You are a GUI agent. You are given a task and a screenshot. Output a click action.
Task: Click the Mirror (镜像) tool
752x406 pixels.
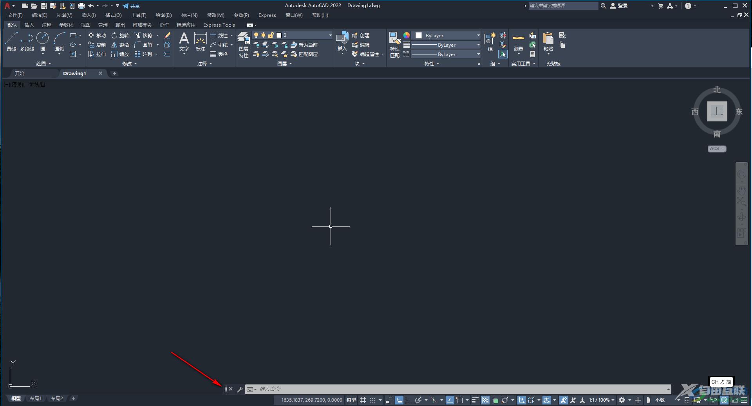point(120,45)
